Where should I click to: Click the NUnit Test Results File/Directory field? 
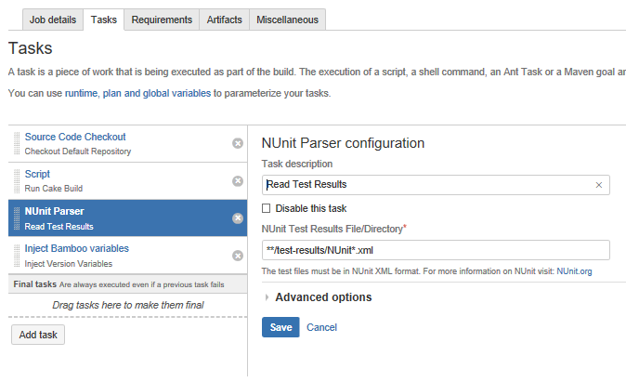(x=436, y=250)
